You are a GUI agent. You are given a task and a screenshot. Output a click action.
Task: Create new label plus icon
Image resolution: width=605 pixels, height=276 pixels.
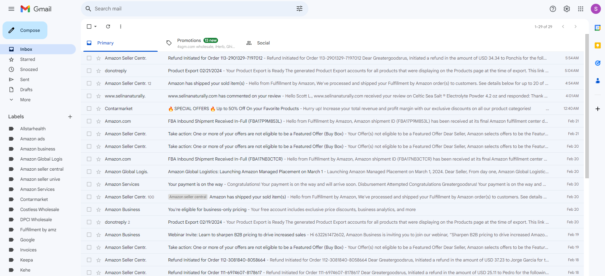70,117
